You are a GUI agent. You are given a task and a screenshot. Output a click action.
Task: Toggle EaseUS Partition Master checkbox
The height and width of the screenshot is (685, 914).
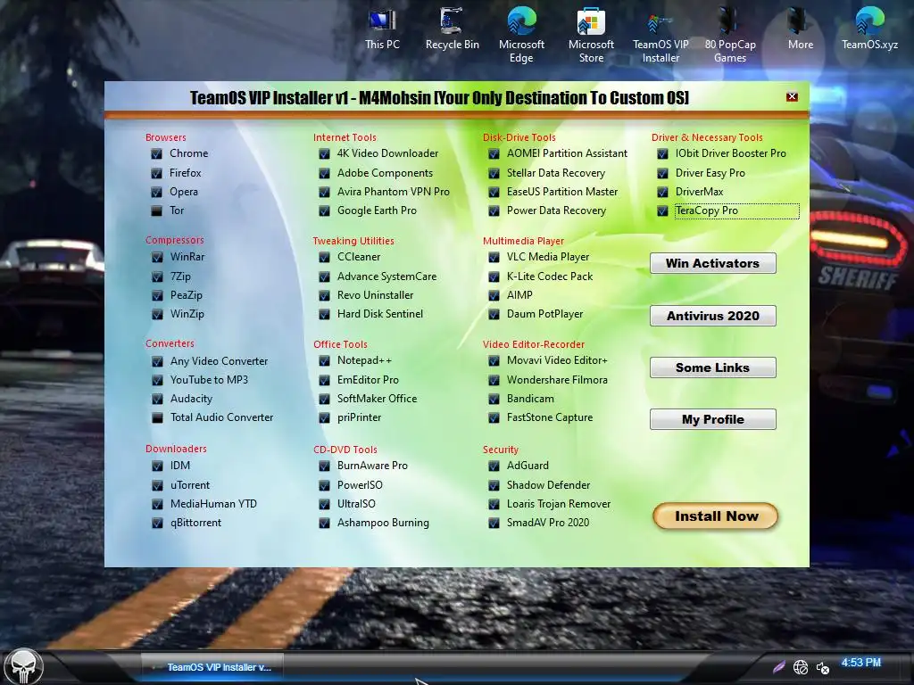click(494, 192)
